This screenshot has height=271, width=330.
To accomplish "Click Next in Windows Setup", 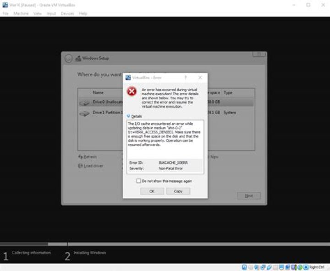I will coord(249,196).
